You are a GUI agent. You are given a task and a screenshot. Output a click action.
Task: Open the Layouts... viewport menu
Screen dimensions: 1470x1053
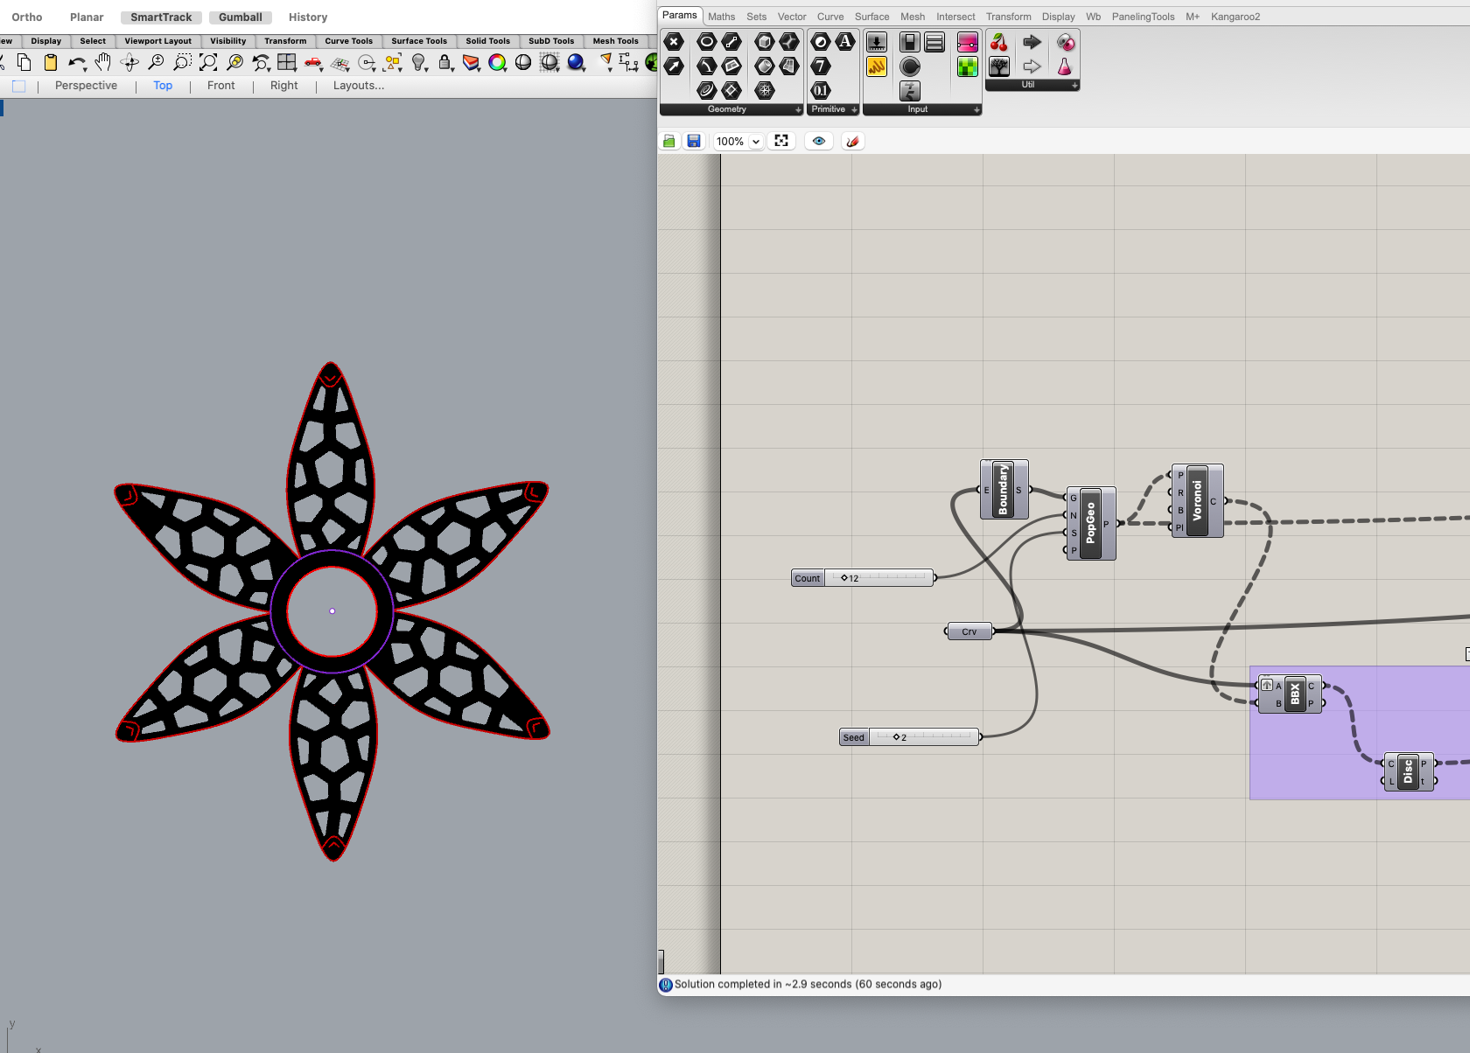pos(359,86)
